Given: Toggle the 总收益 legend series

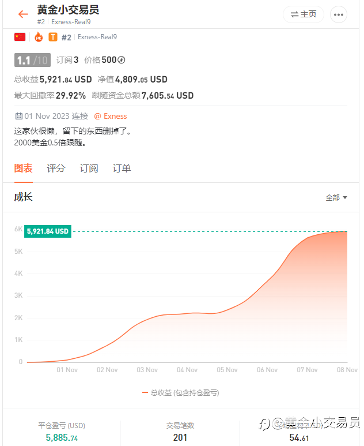Looking at the screenshot, I should (x=181, y=393).
